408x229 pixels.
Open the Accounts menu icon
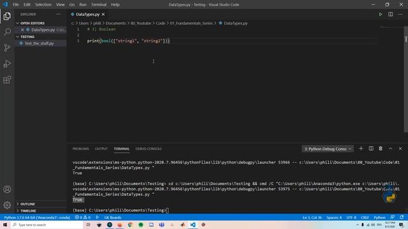[7, 190]
